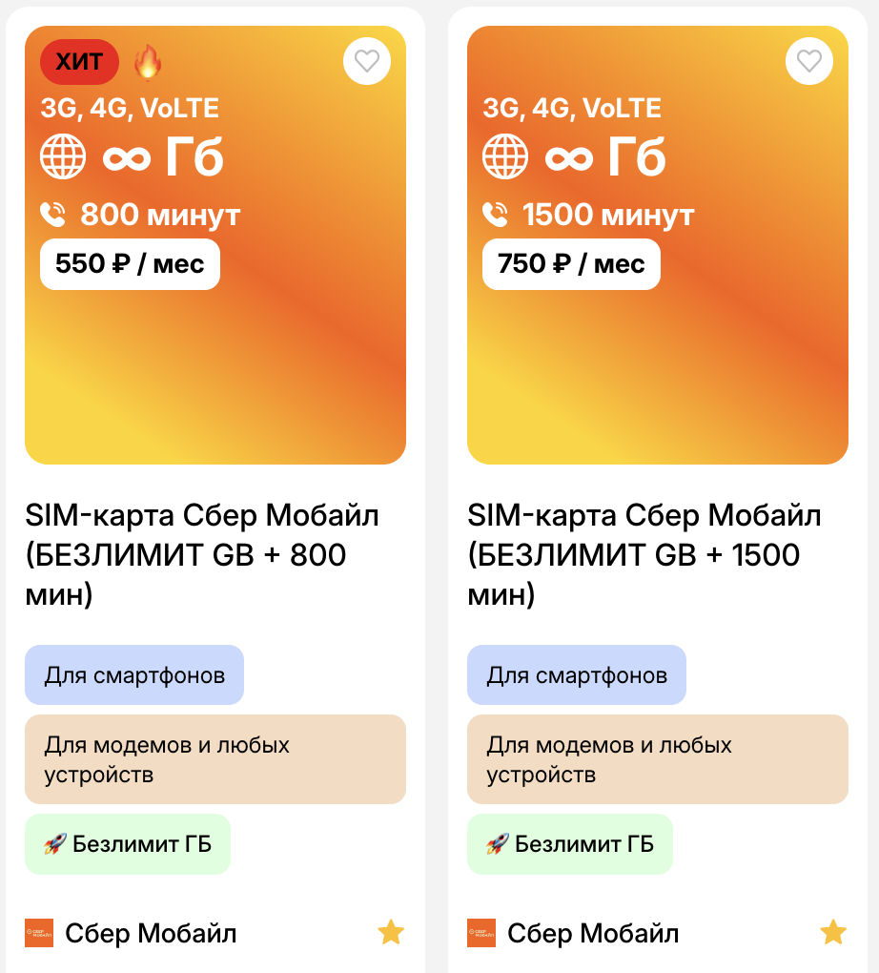Viewport: 879px width, 973px height.
Task: Open SIM-карта БЕЗЛИМИТ GB + 800 мин title
Action: click(x=202, y=555)
